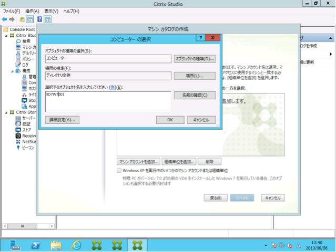
Task: Click 組織単位を追加... button
Action: [x=179, y=162]
